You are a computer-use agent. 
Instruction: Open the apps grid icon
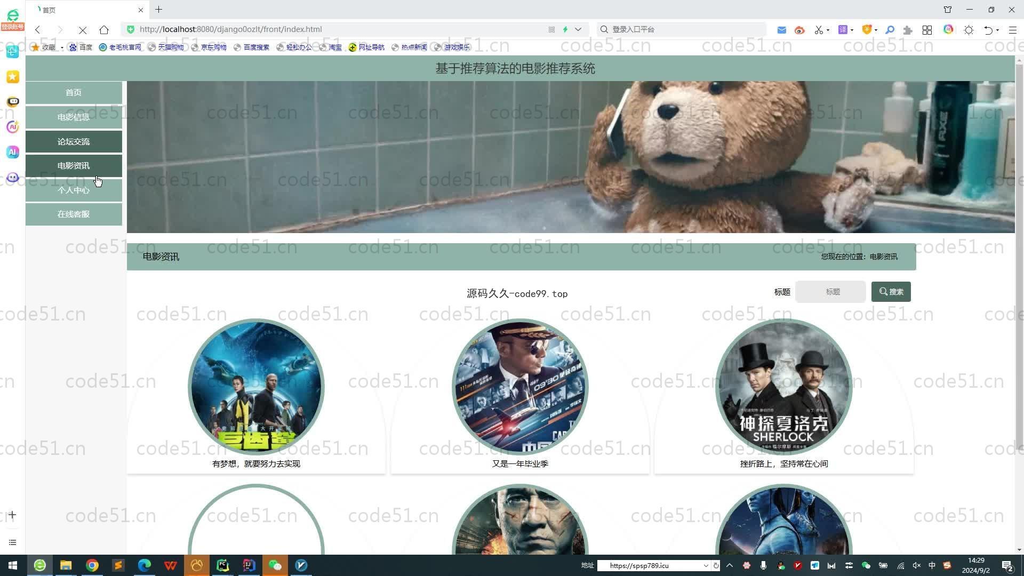click(927, 30)
